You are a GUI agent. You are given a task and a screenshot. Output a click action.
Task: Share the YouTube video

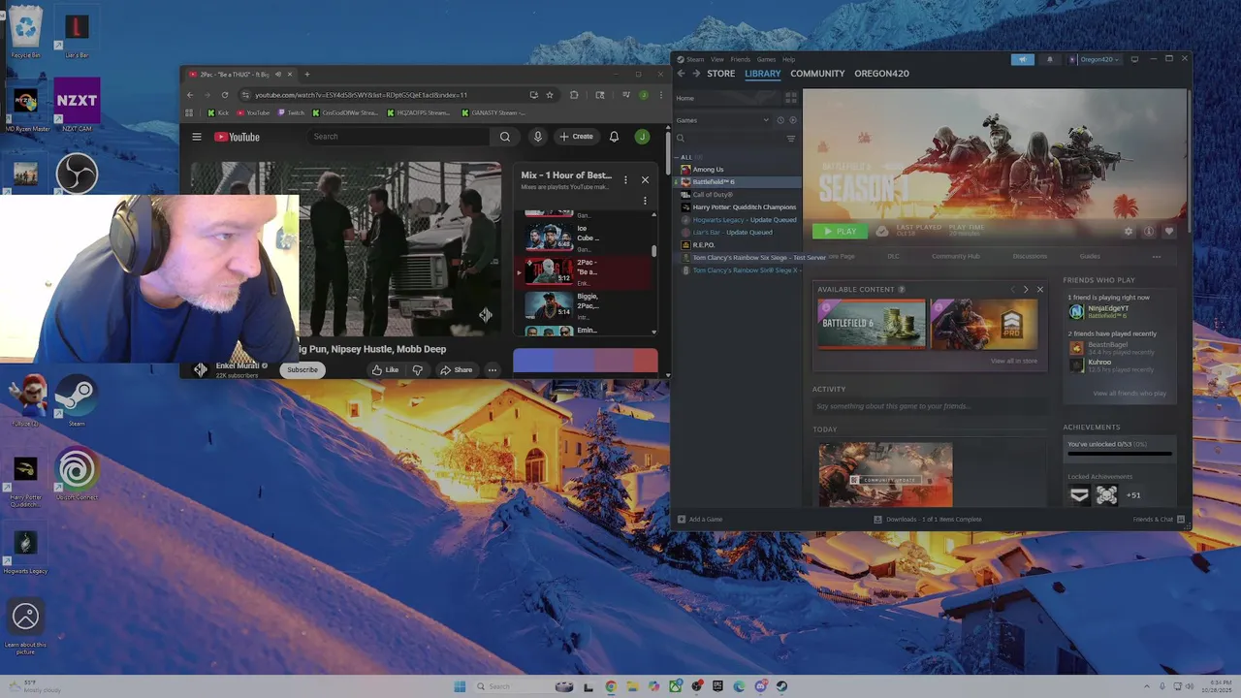pos(456,369)
